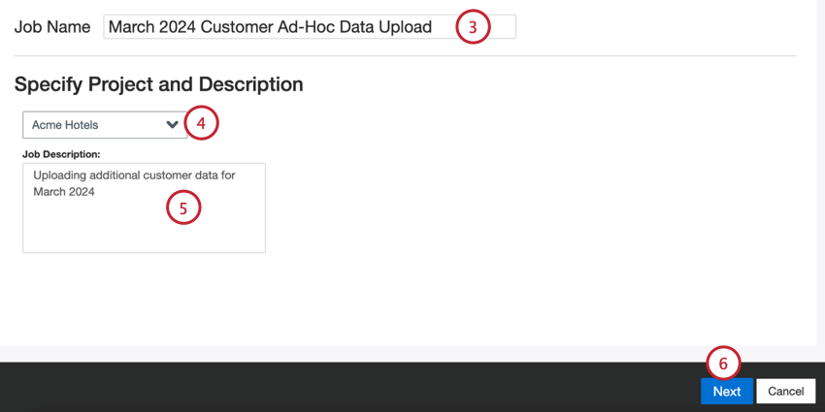Select the Acme Hotels text in the combo box
825x412 pixels.
[65, 125]
